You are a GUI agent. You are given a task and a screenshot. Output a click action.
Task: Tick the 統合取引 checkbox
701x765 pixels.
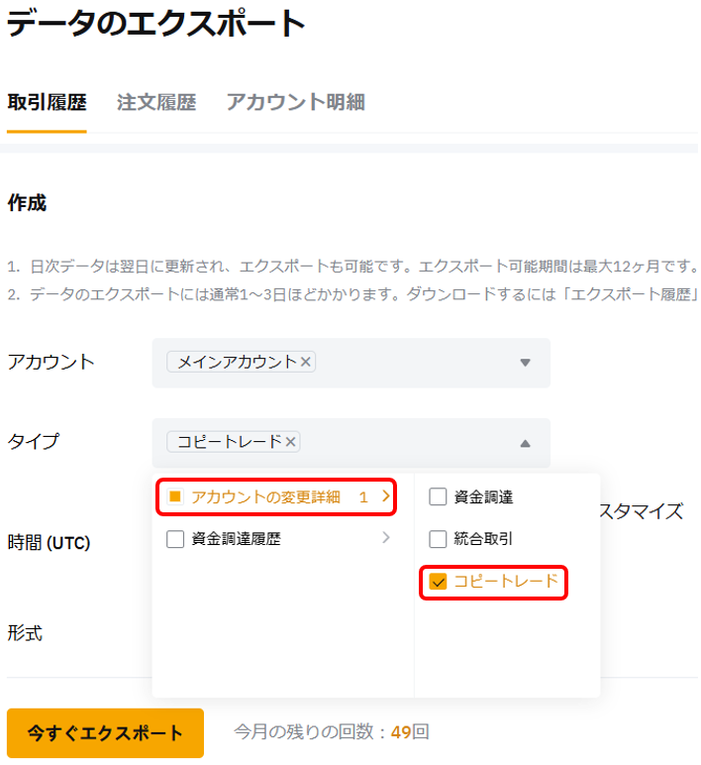point(438,539)
